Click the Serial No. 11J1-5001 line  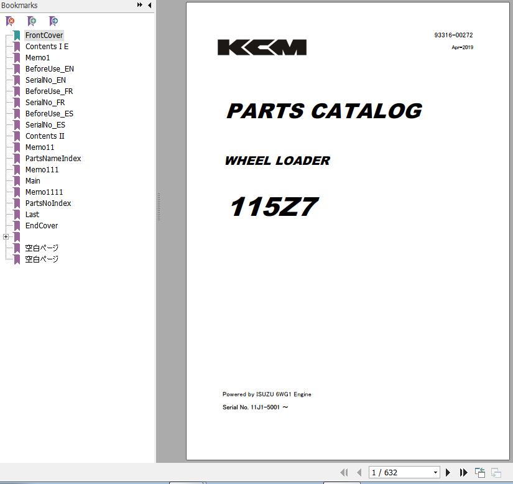tap(255, 407)
